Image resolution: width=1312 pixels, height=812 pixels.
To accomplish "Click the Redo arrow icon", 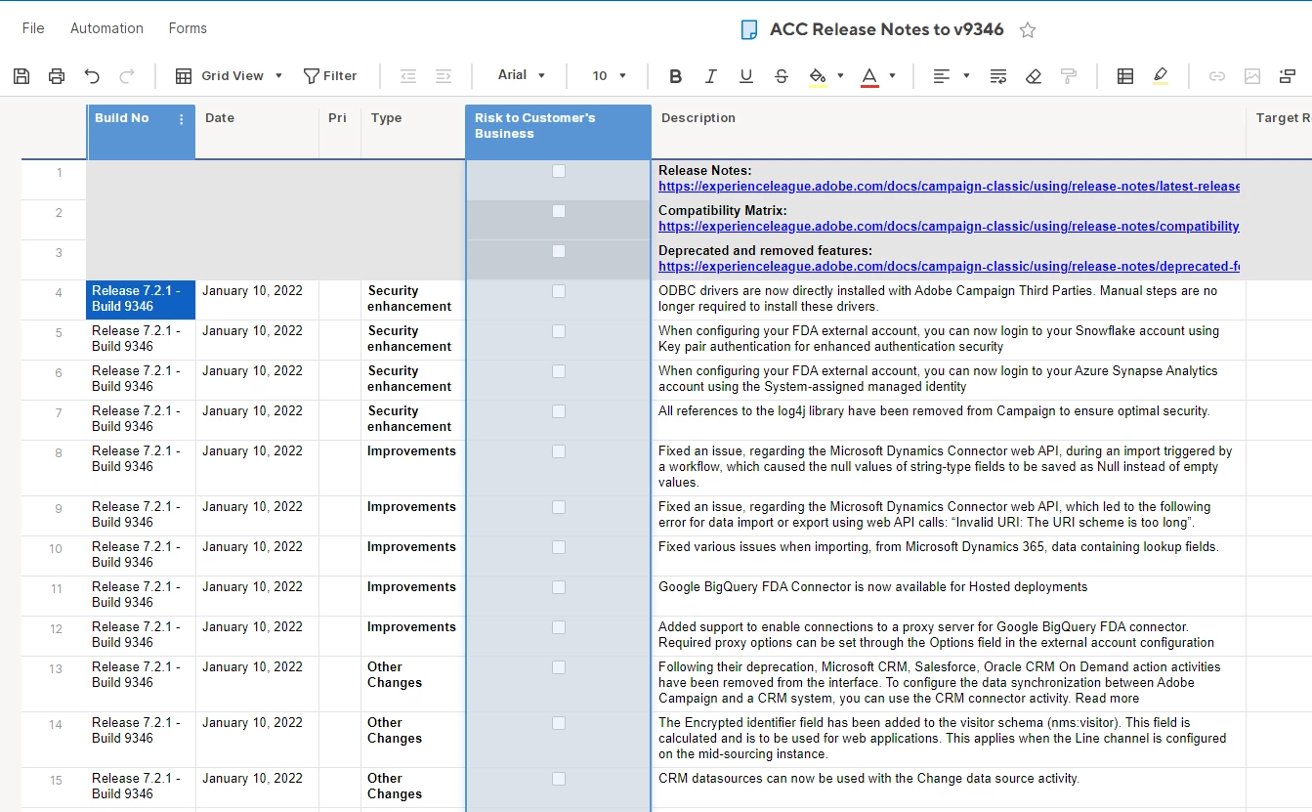I will 127,76.
